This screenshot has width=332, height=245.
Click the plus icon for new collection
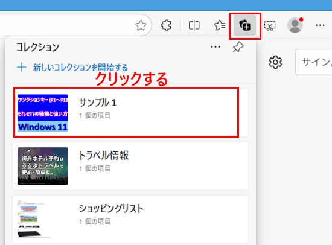[x=22, y=68]
